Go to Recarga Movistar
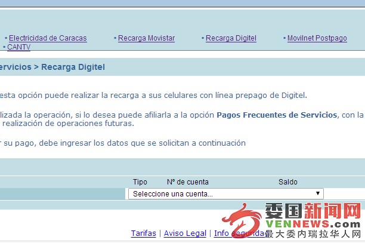This screenshot has width=365, height=243. (147, 38)
